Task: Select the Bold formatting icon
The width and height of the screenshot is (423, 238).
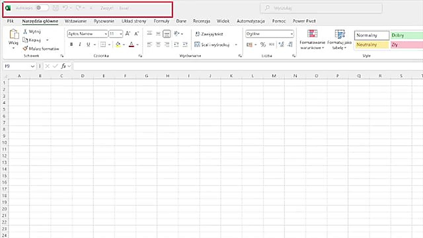Action: coord(71,44)
